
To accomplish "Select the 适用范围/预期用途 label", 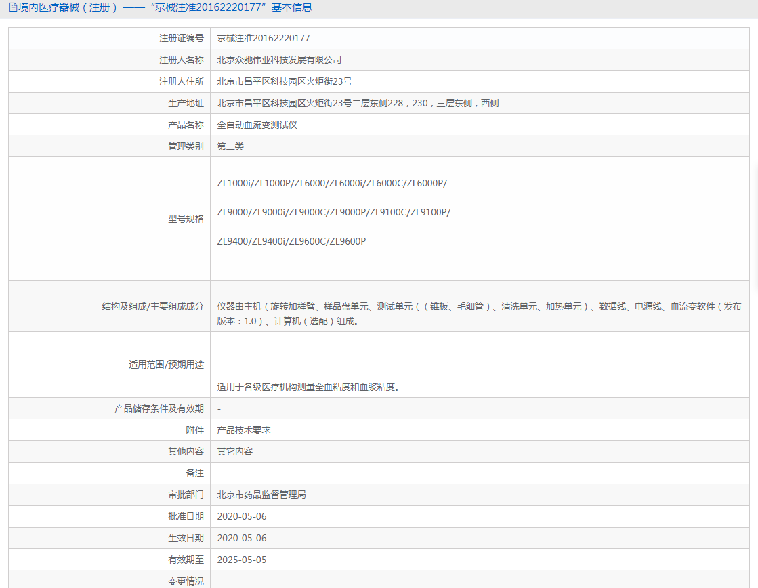I will coord(166,364).
